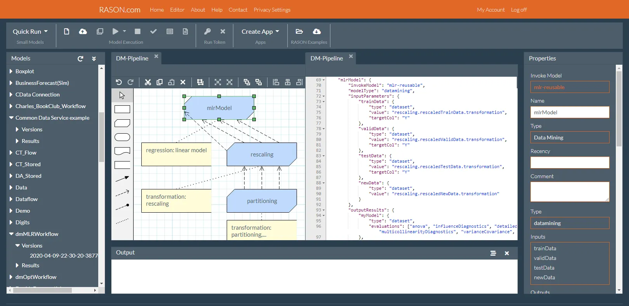This screenshot has height=306, width=629.
Task: Delete the selected diagram shape
Action: [183, 82]
